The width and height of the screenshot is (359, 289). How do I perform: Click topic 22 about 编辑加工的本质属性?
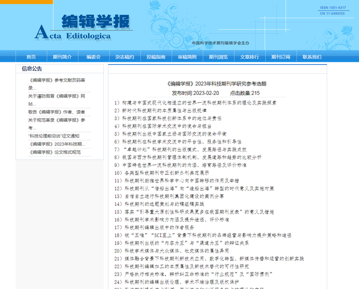point(181,266)
